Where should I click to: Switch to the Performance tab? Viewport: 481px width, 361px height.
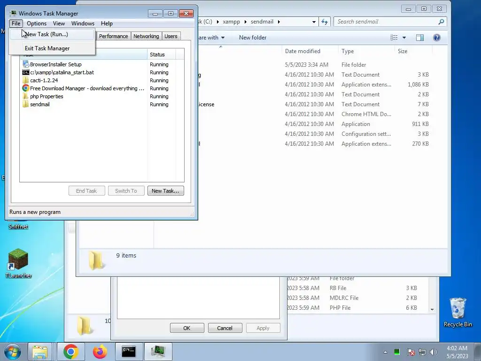coord(113,36)
